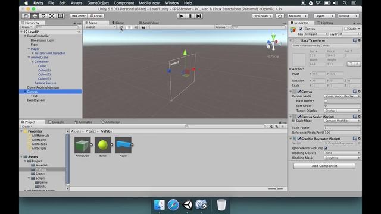Open Rect Transform help book icon
381x214 pixels.
pyautogui.click(x=355, y=40)
